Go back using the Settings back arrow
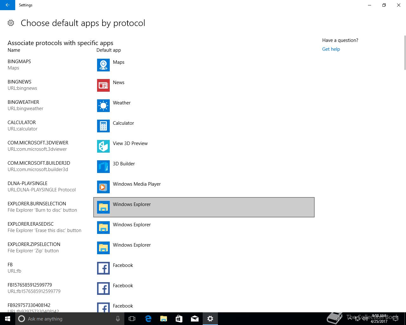406x325 pixels. 8,5
